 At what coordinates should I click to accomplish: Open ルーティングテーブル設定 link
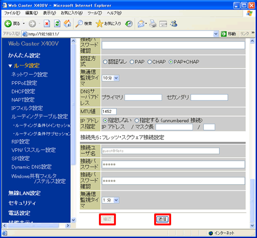(40, 116)
